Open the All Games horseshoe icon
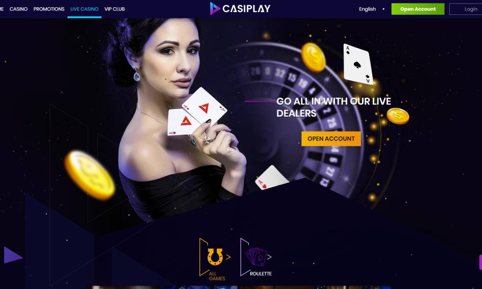This screenshot has height=289, width=482. point(214,257)
